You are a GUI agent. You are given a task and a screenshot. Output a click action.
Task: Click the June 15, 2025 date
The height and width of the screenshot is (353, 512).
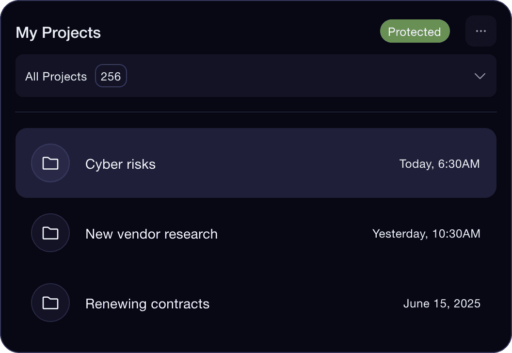click(x=441, y=304)
